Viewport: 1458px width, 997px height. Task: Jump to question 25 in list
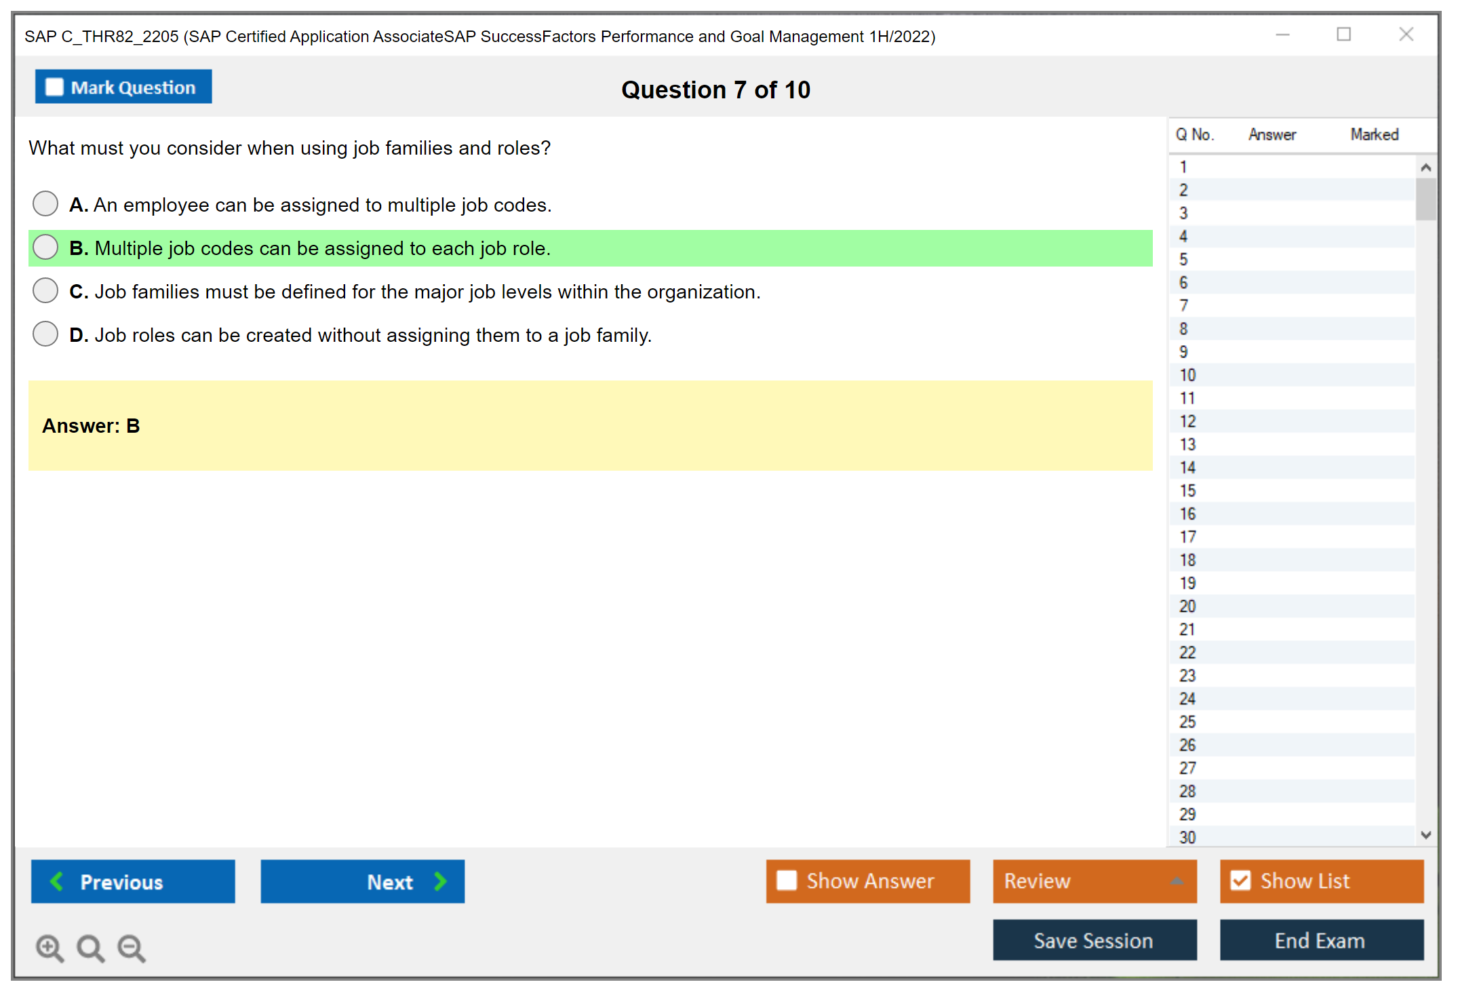[1188, 722]
